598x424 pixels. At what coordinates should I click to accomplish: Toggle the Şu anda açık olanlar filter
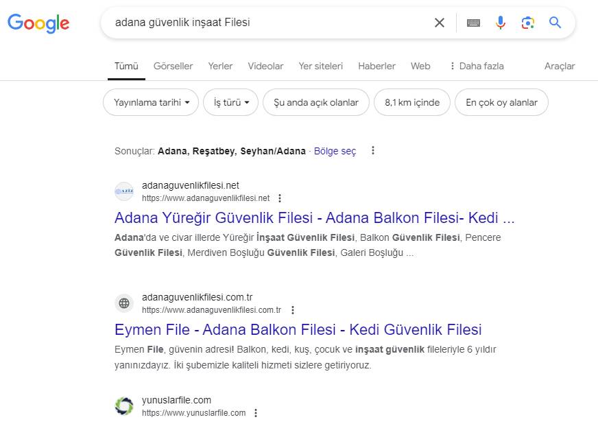[x=316, y=102]
